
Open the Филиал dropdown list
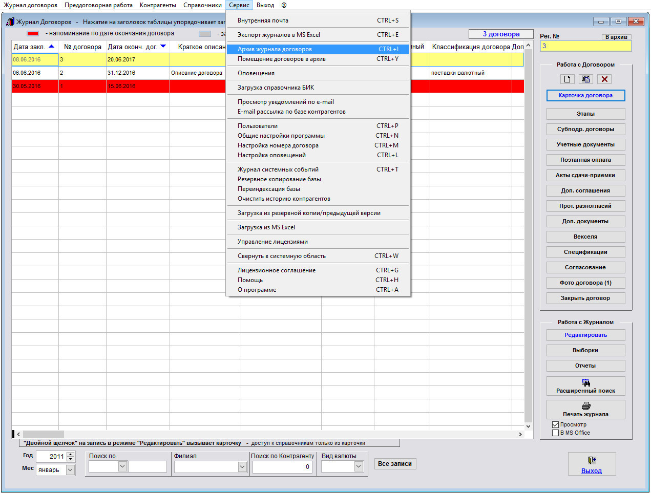pyautogui.click(x=242, y=466)
